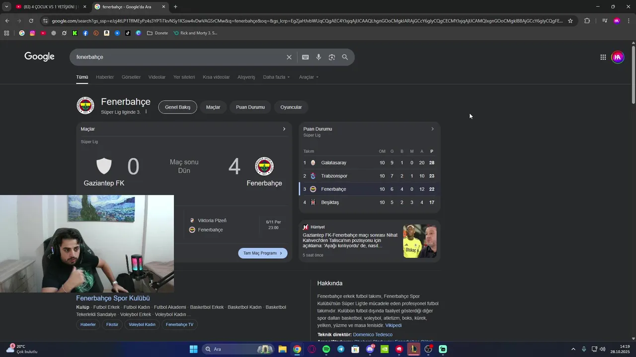The width and height of the screenshot is (636, 357).
Task: Open the Domenico Tedesco link
Action: tap(373, 335)
